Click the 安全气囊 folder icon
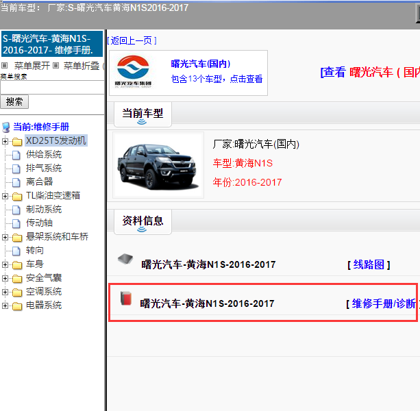 (x=17, y=279)
